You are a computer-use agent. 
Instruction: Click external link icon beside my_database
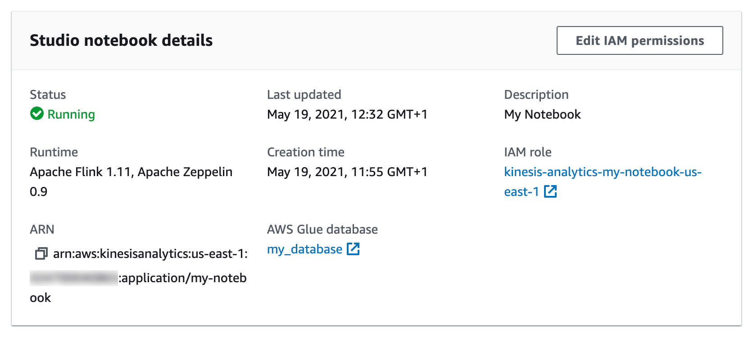pos(353,249)
